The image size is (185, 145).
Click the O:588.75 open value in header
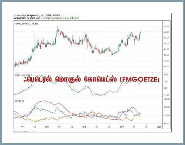(54, 18)
